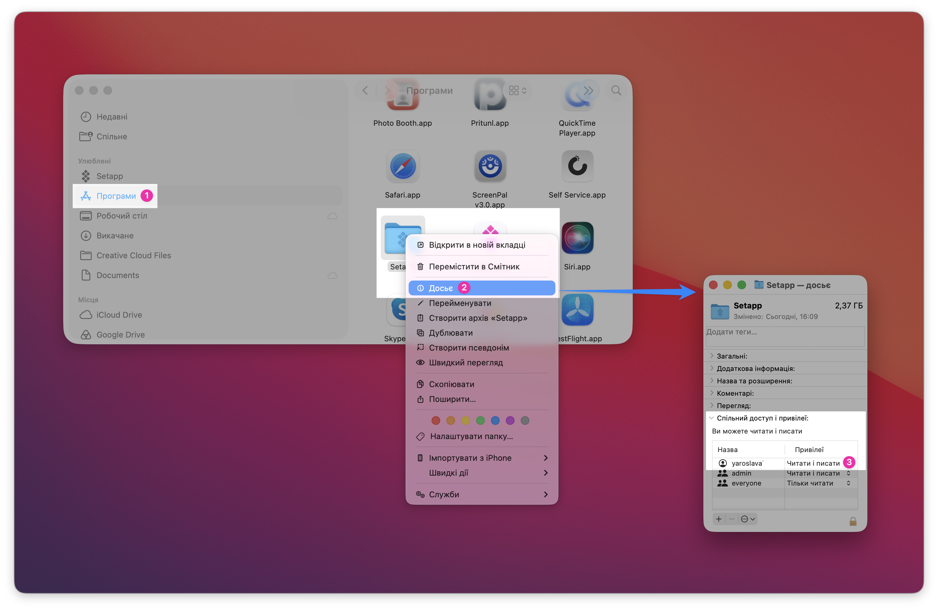Choose Створити псевдонім menu item

[482, 347]
